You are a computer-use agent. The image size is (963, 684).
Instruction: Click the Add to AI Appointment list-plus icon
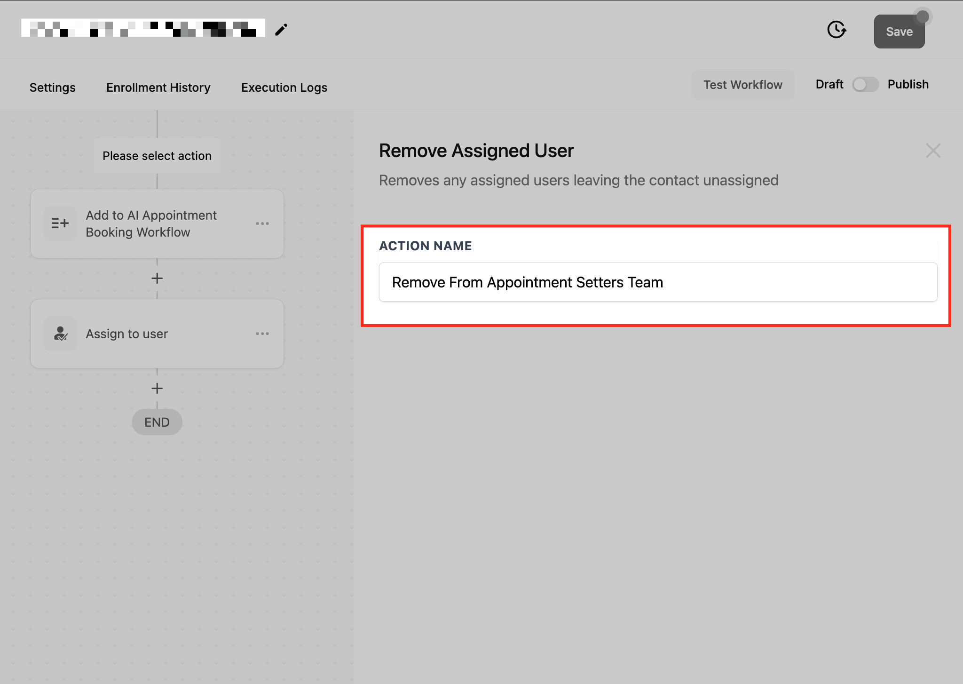pyautogui.click(x=60, y=223)
